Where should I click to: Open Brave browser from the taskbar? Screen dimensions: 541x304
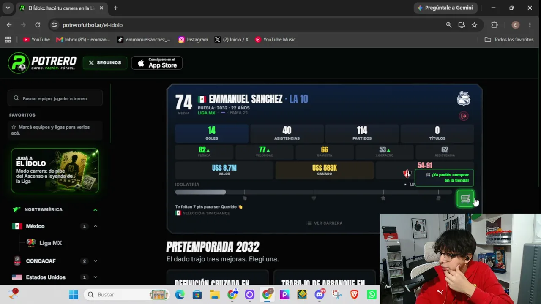coord(354,294)
